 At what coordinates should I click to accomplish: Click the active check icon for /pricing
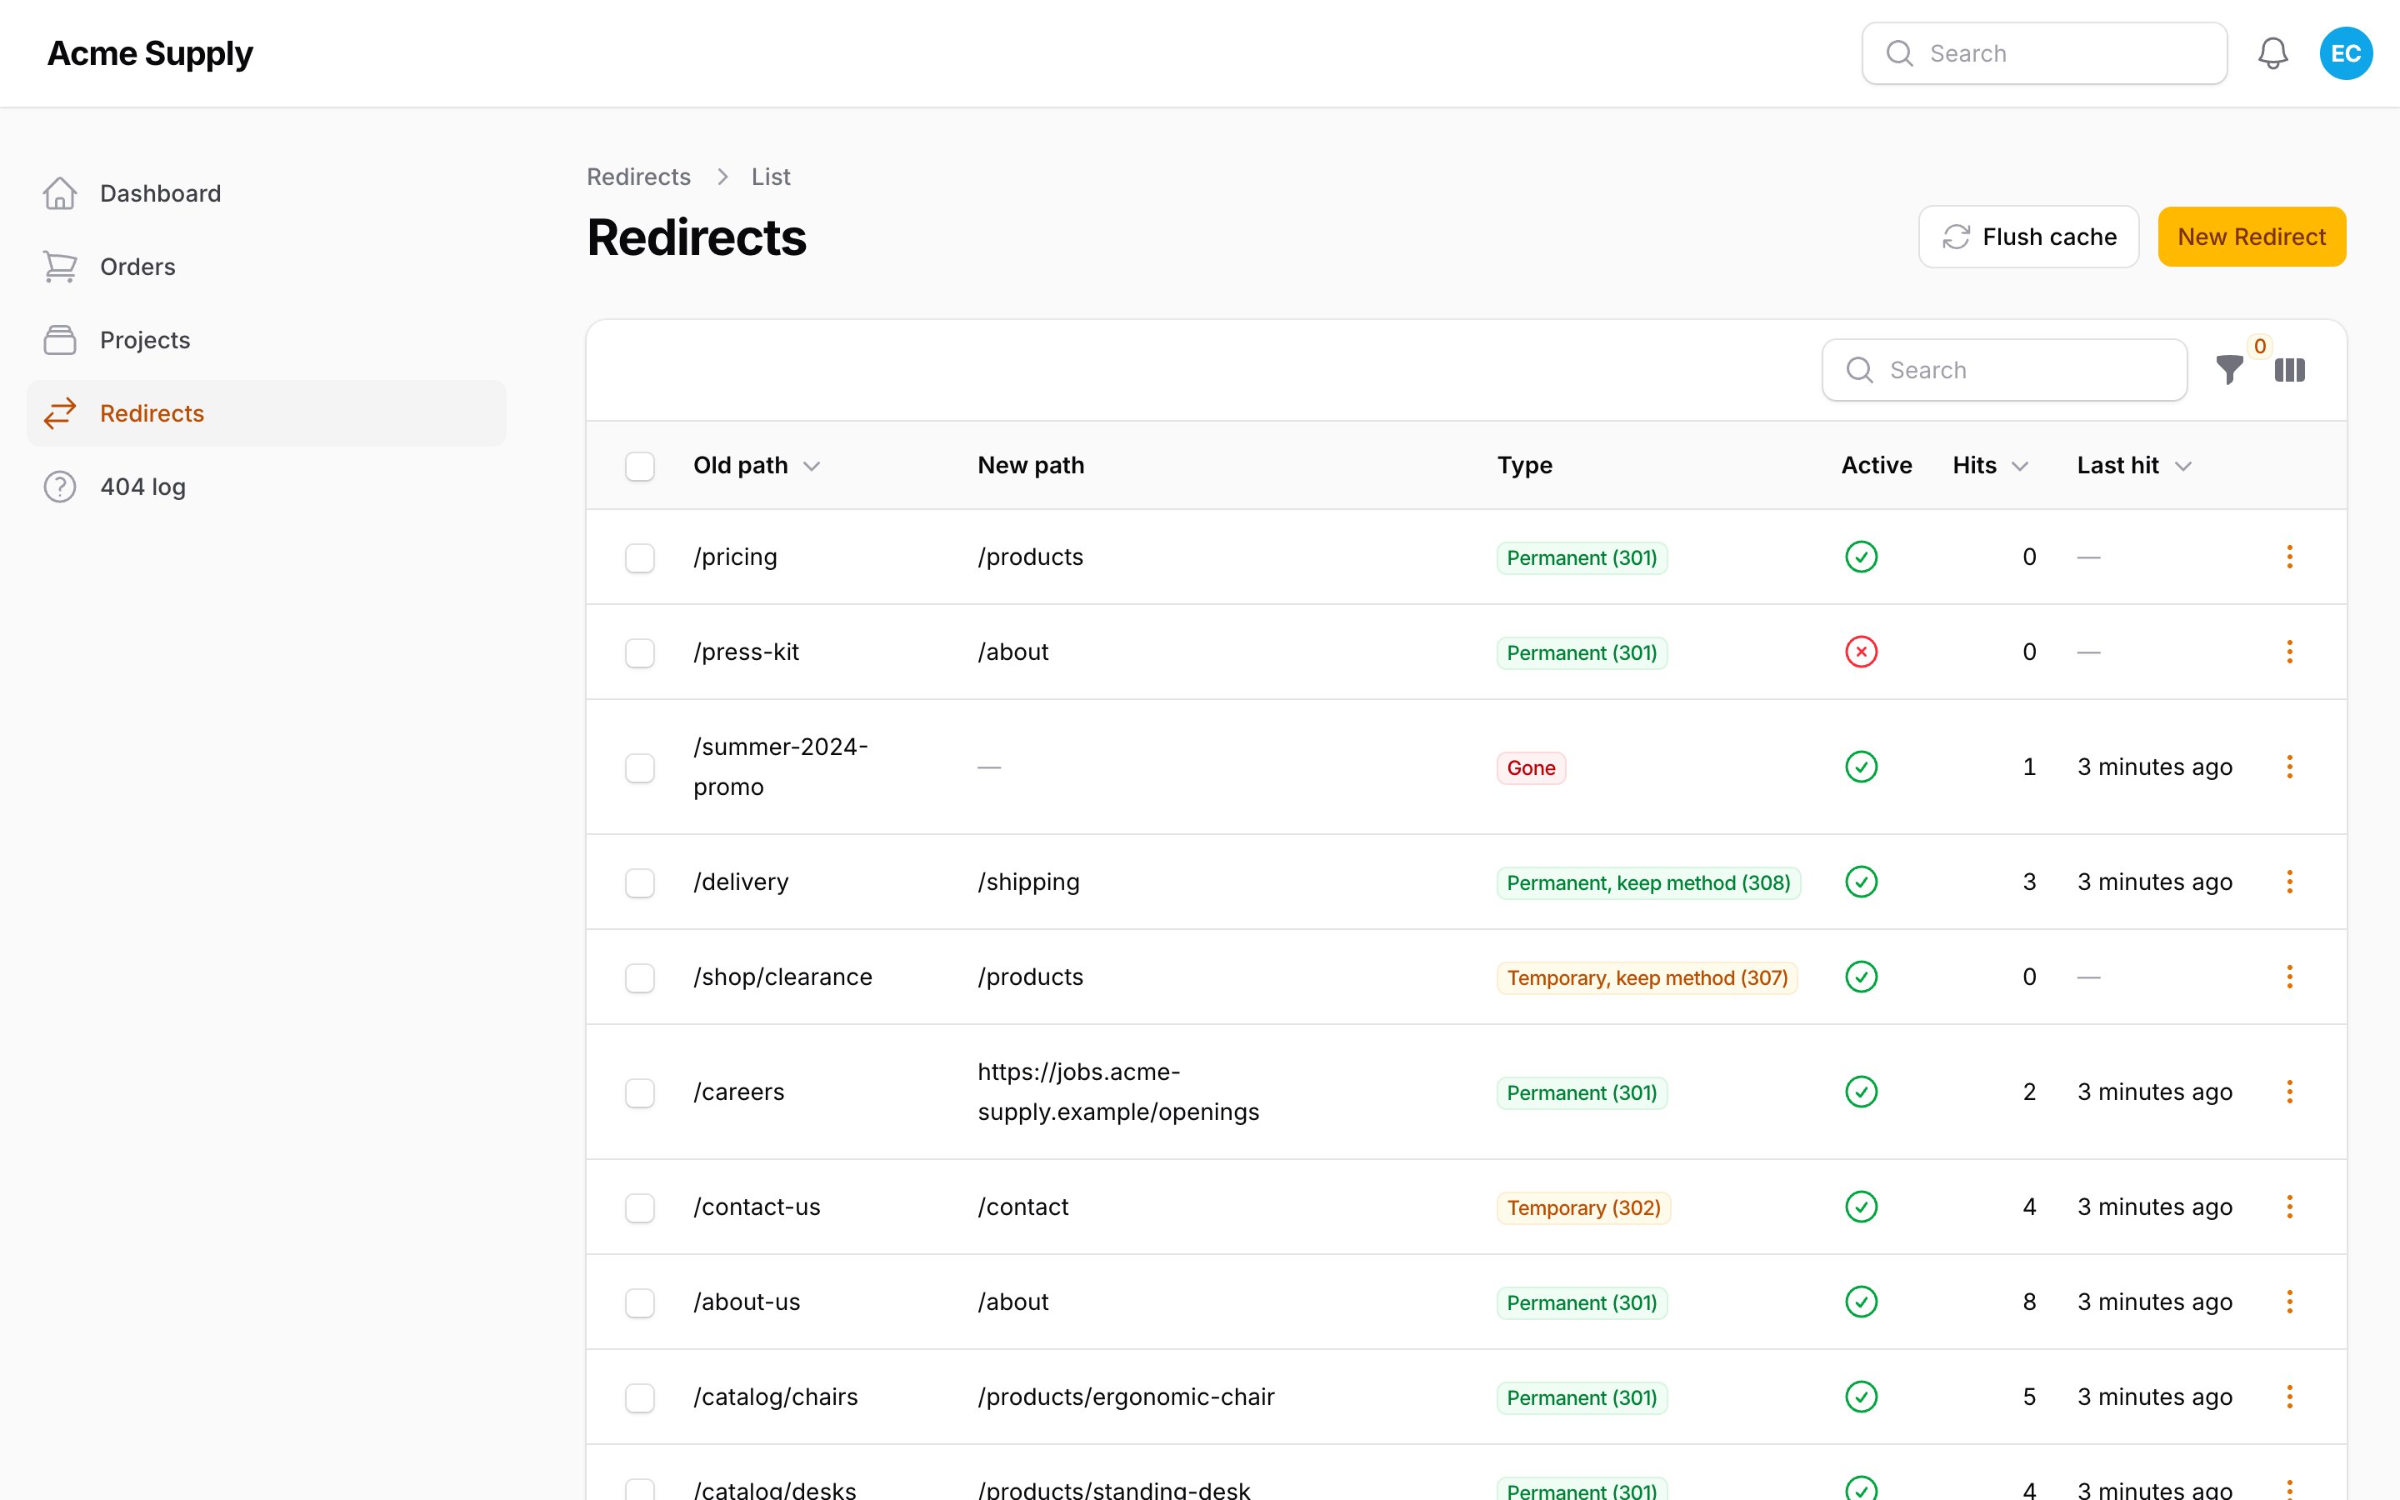coord(1861,557)
